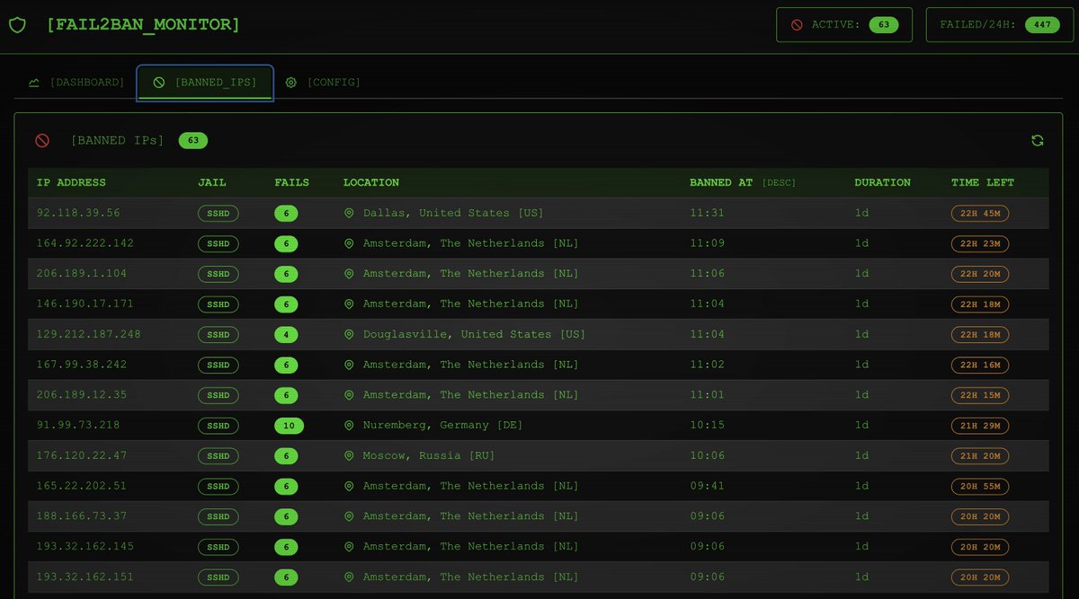1079x599 pixels.
Task: Click the location pin in the 188.166.73.37 row
Action: tap(349, 516)
